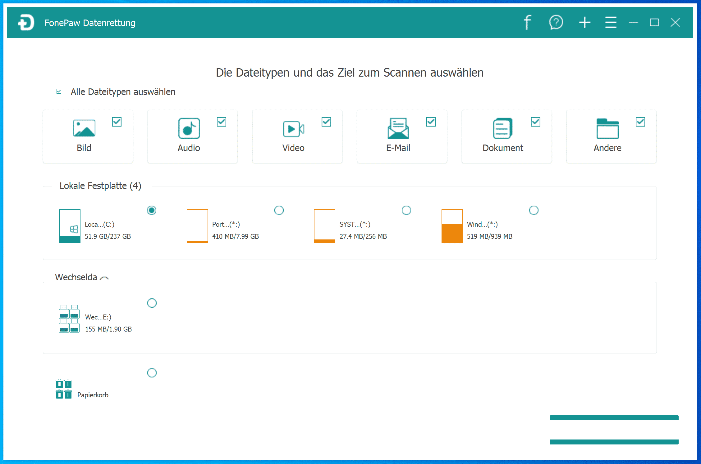This screenshot has height=464, width=701.
Task: Click the 27.4 MB/256 MB size text
Action: (x=363, y=236)
